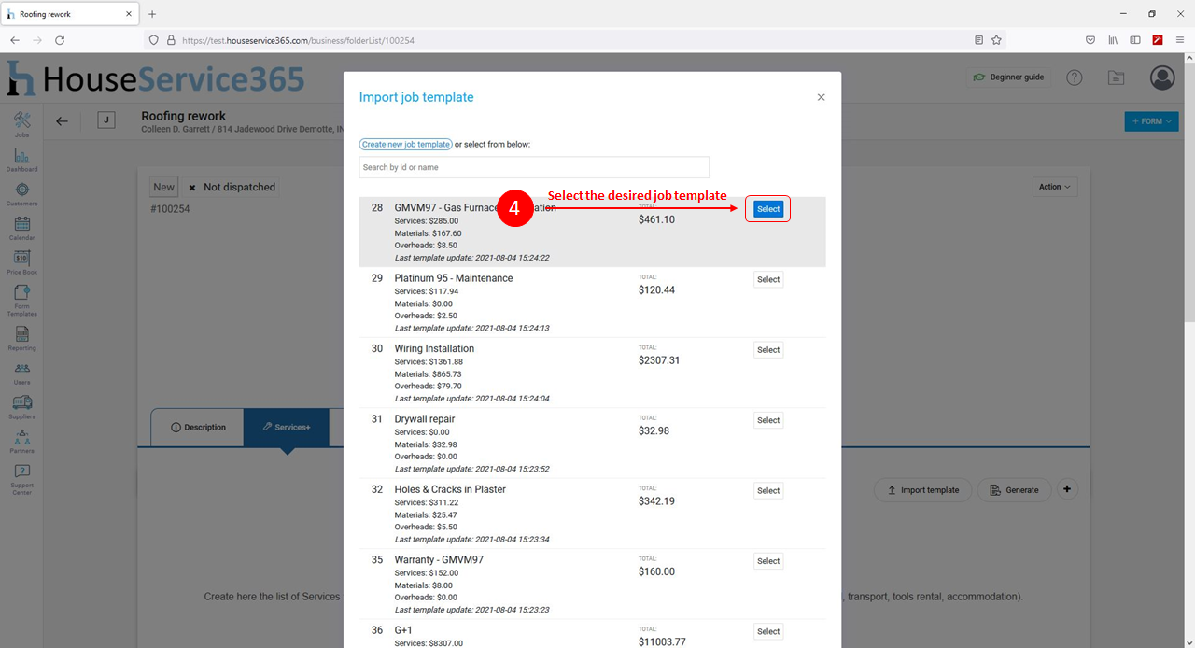Open the Pocket save icon
1195x648 pixels.
[1090, 40]
